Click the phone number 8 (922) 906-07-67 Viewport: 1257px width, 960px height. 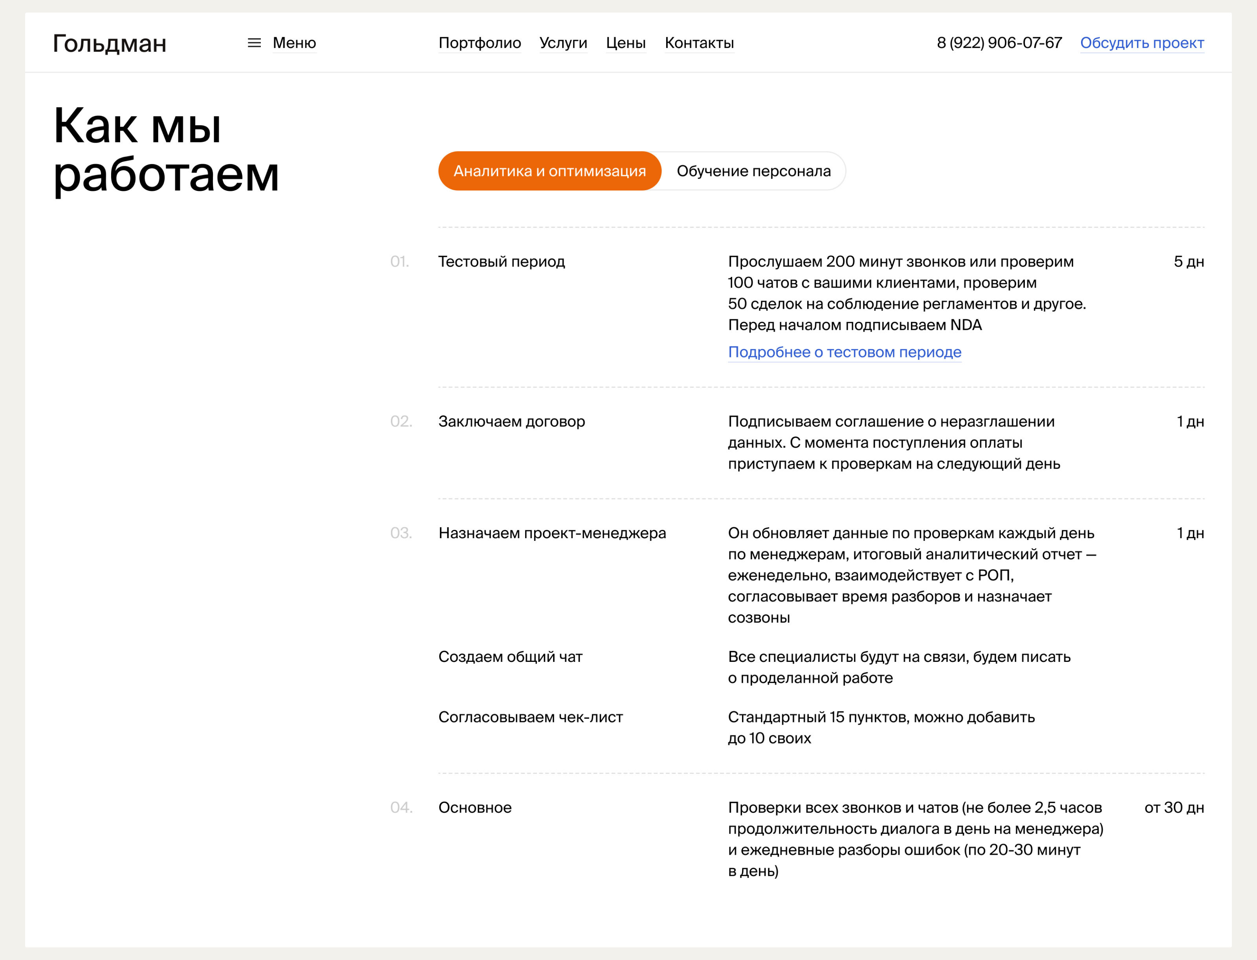(999, 43)
